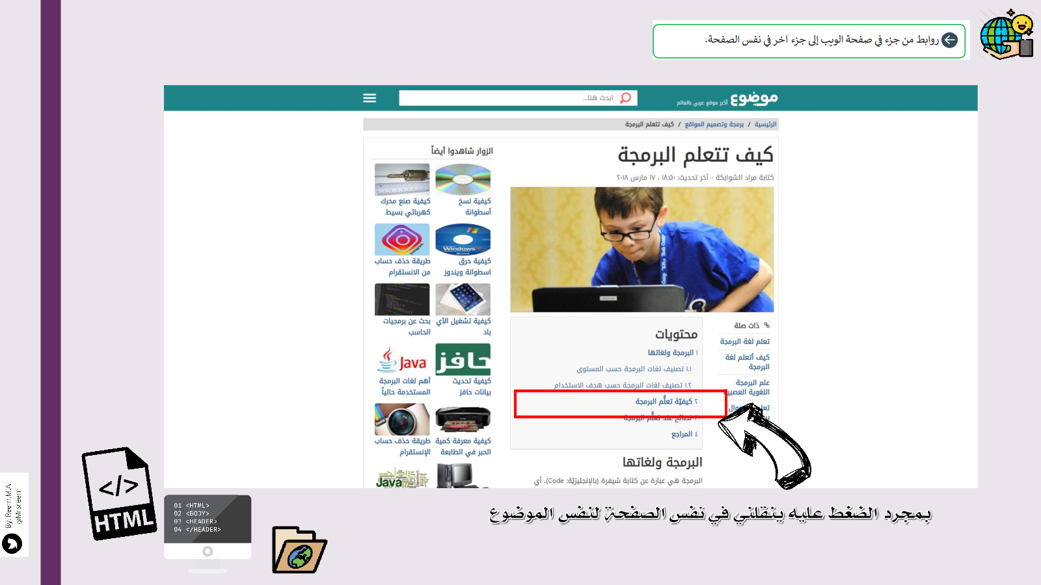
Task: Click the circular arrow icon at bottom left
Action: point(12,543)
